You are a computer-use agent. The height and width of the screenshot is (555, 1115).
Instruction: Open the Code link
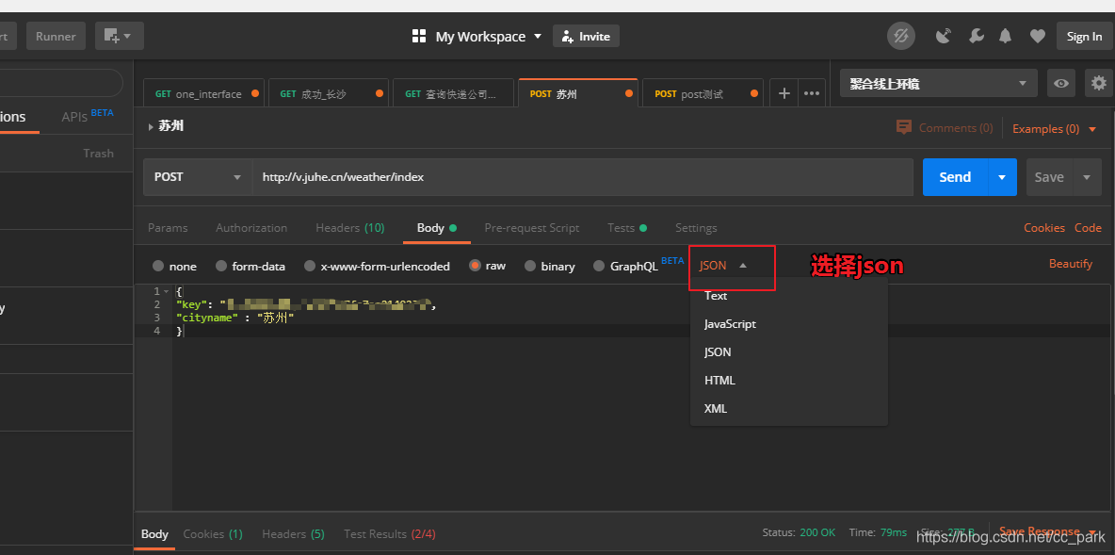click(1088, 228)
